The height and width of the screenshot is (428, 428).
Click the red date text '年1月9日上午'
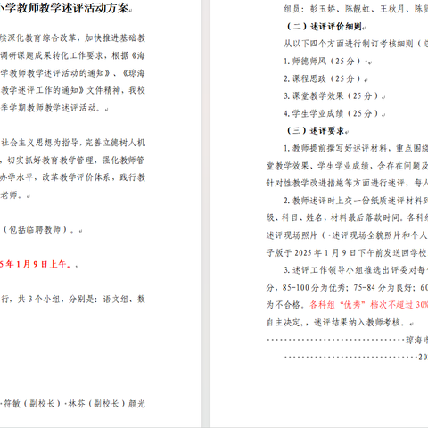(x=38, y=264)
